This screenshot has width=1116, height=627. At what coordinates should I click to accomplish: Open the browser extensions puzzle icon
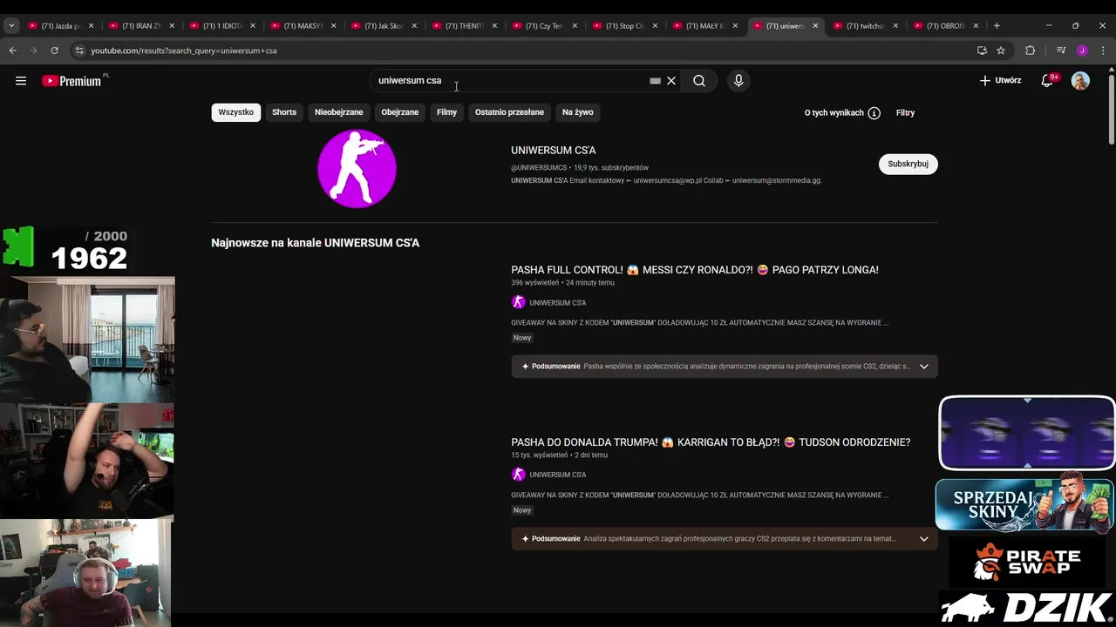pyautogui.click(x=1030, y=51)
